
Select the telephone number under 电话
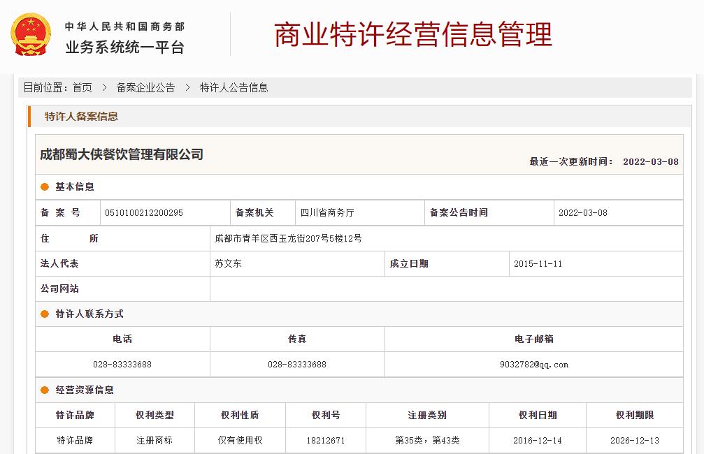tap(122, 365)
